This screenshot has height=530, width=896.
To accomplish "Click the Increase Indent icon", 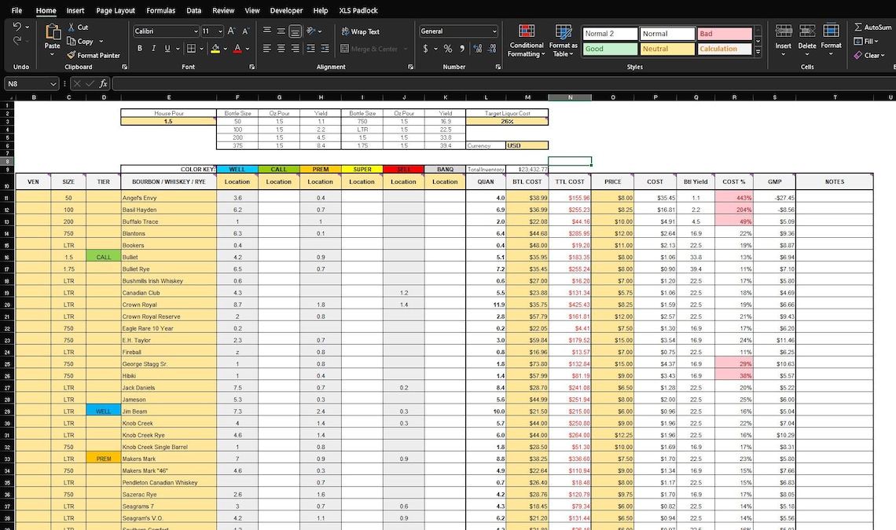I will [x=325, y=49].
